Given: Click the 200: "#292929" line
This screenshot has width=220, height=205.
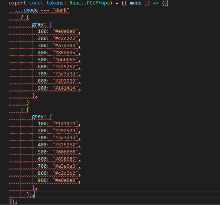Looking at the screenshot, I should click(59, 131).
